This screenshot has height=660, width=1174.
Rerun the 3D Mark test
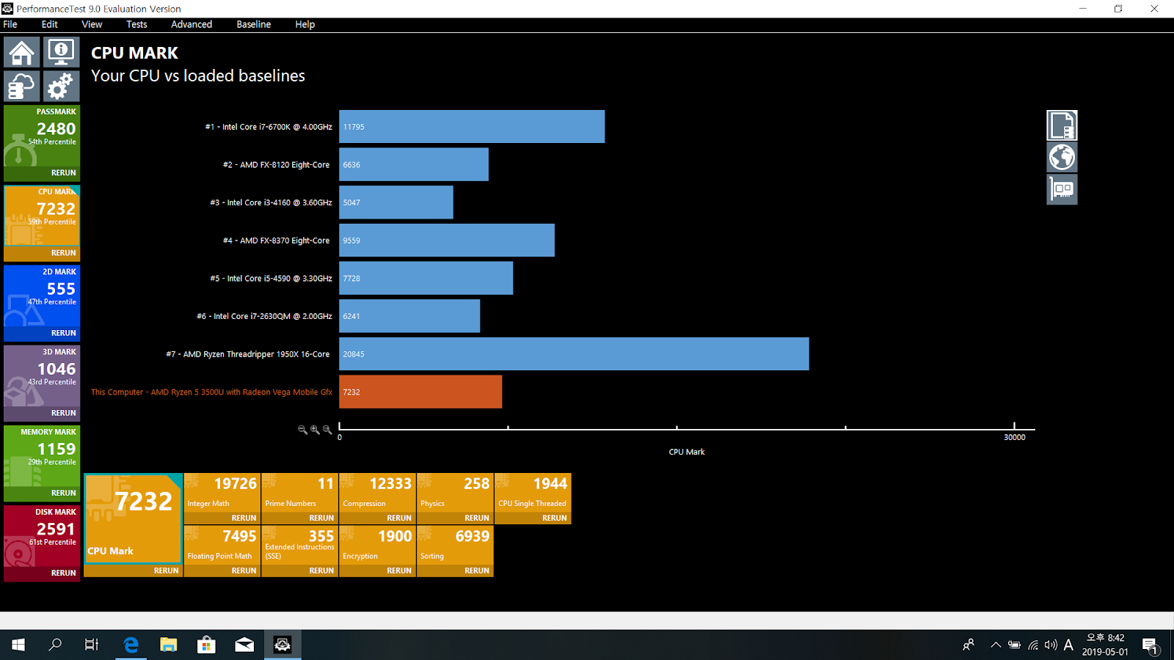click(x=63, y=413)
